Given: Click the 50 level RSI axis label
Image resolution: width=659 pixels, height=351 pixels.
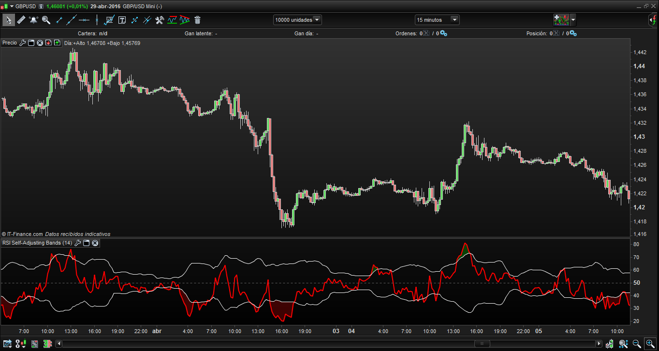Looking at the screenshot, I should [x=637, y=282].
